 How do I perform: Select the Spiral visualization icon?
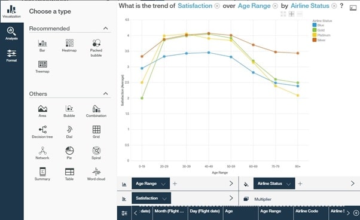click(96, 153)
